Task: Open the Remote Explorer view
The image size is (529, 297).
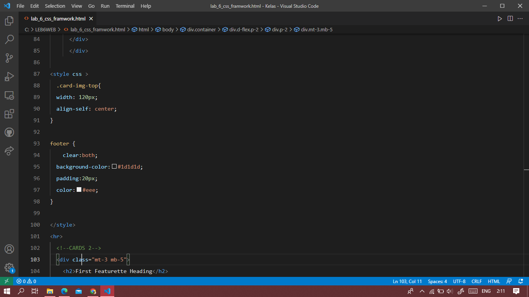Action: (x=9, y=95)
